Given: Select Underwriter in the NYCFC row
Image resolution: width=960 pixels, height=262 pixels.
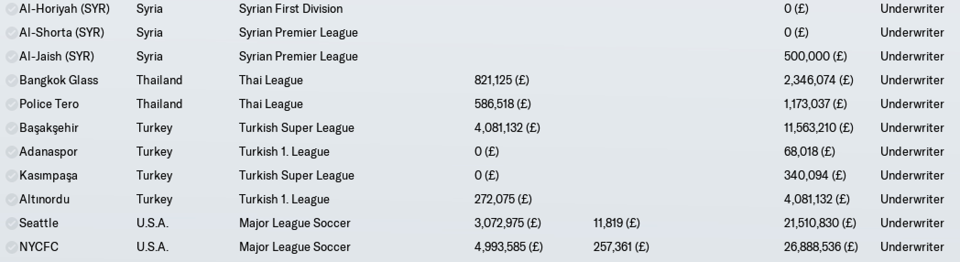Looking at the screenshot, I should click(x=912, y=247).
